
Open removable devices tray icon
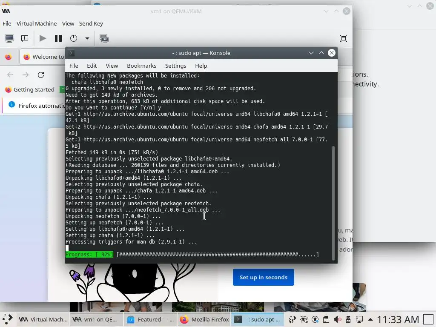[348, 319]
